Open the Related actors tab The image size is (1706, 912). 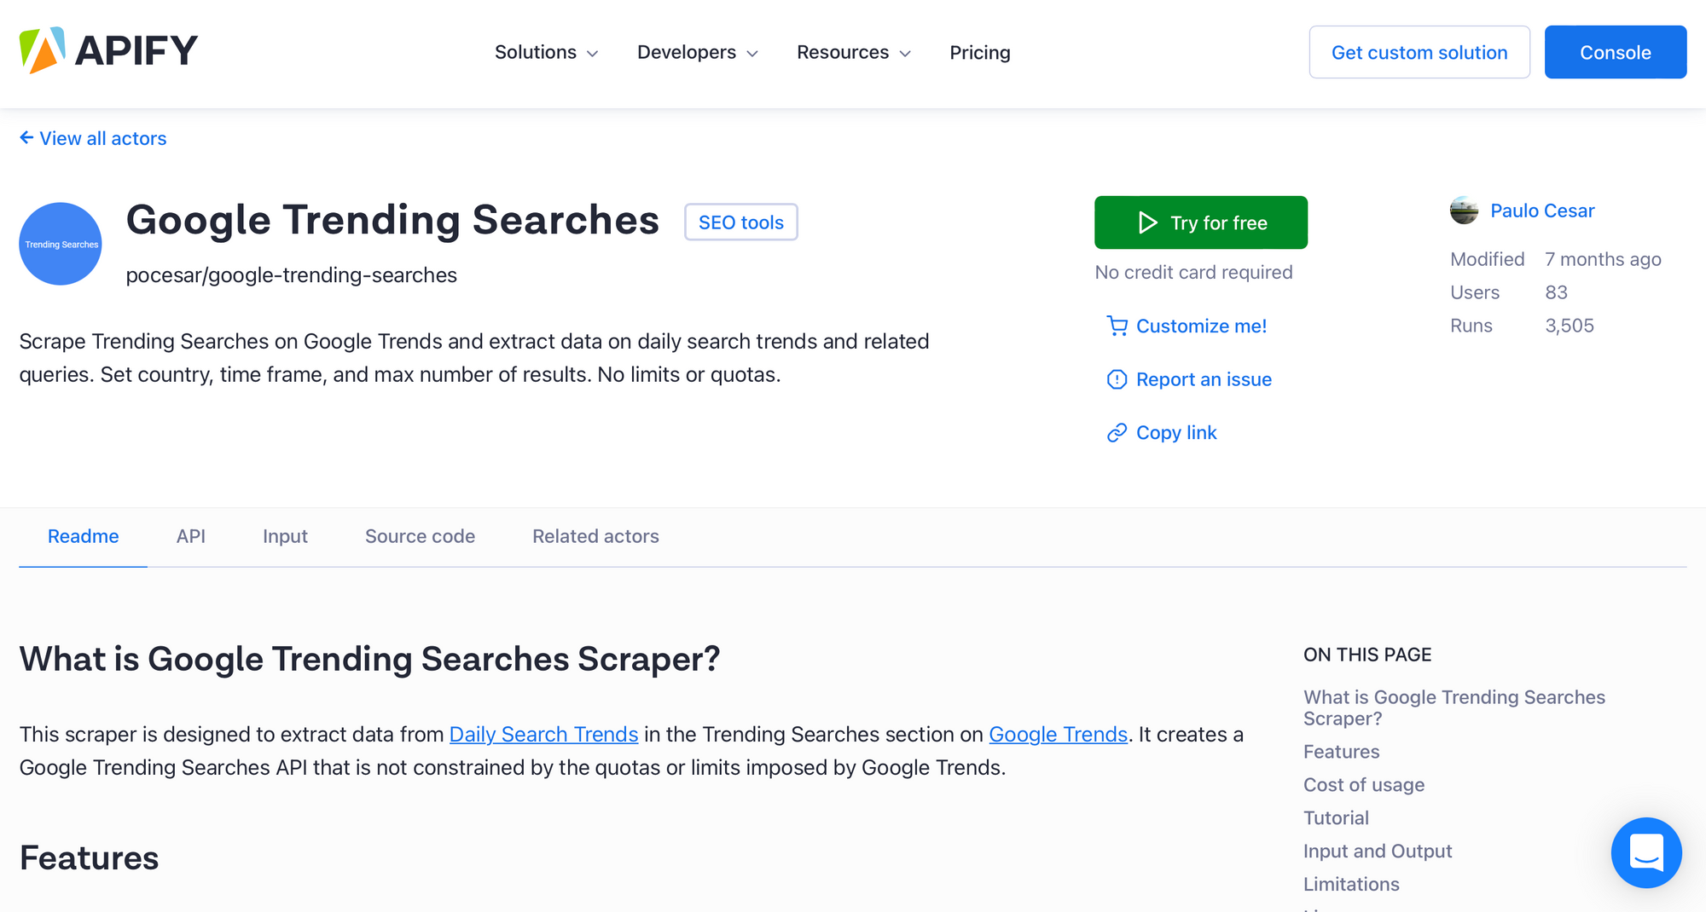click(x=595, y=537)
